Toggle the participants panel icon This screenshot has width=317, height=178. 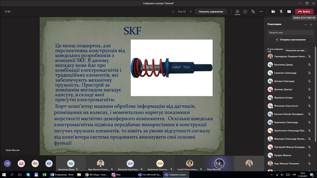point(237,11)
